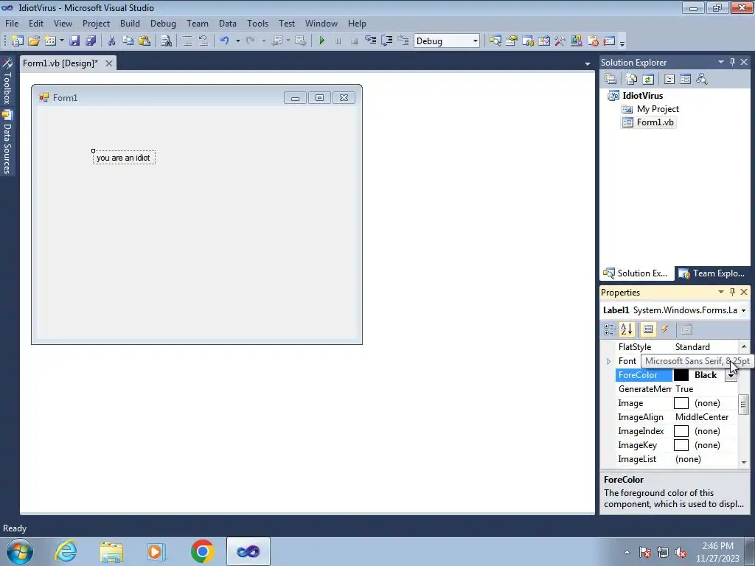Open Add New Item dropdown arrow
The image size is (755, 566).
tap(62, 41)
